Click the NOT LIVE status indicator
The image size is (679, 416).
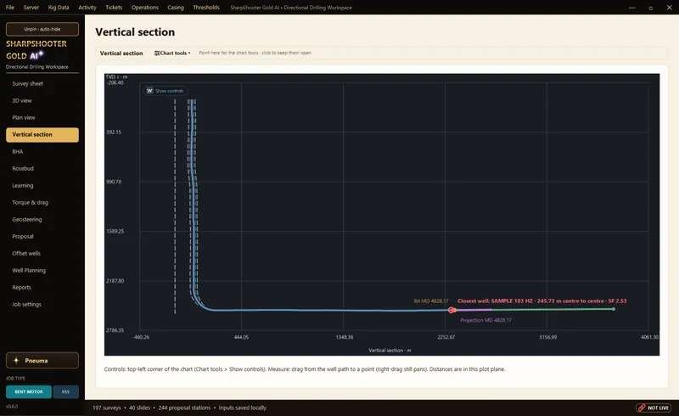coord(654,408)
